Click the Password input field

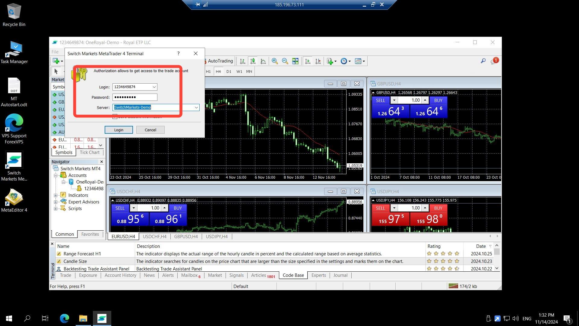click(x=135, y=97)
